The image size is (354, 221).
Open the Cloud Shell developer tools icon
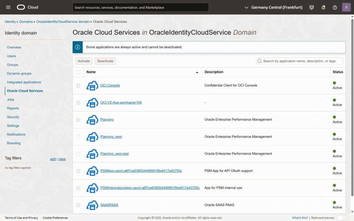click(311, 7)
